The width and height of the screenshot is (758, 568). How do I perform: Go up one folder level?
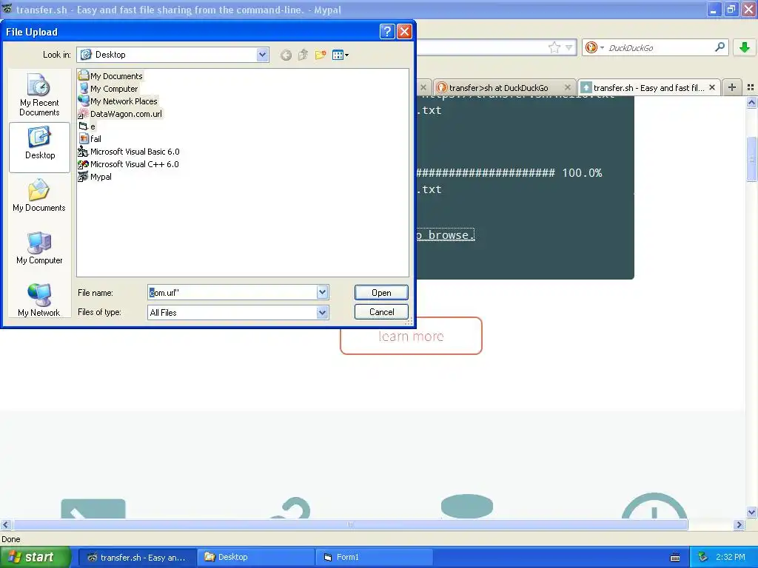coord(303,55)
